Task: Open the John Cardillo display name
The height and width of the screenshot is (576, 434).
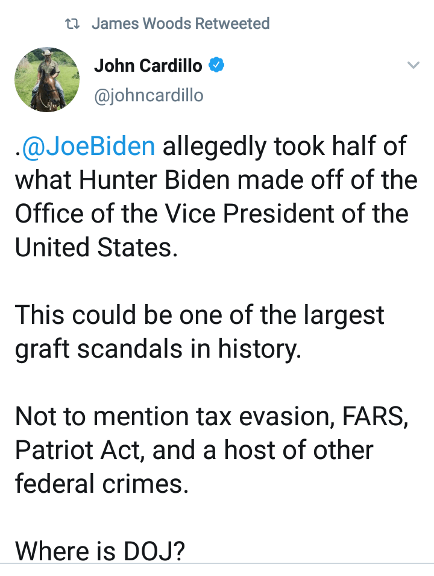Action: [x=148, y=66]
